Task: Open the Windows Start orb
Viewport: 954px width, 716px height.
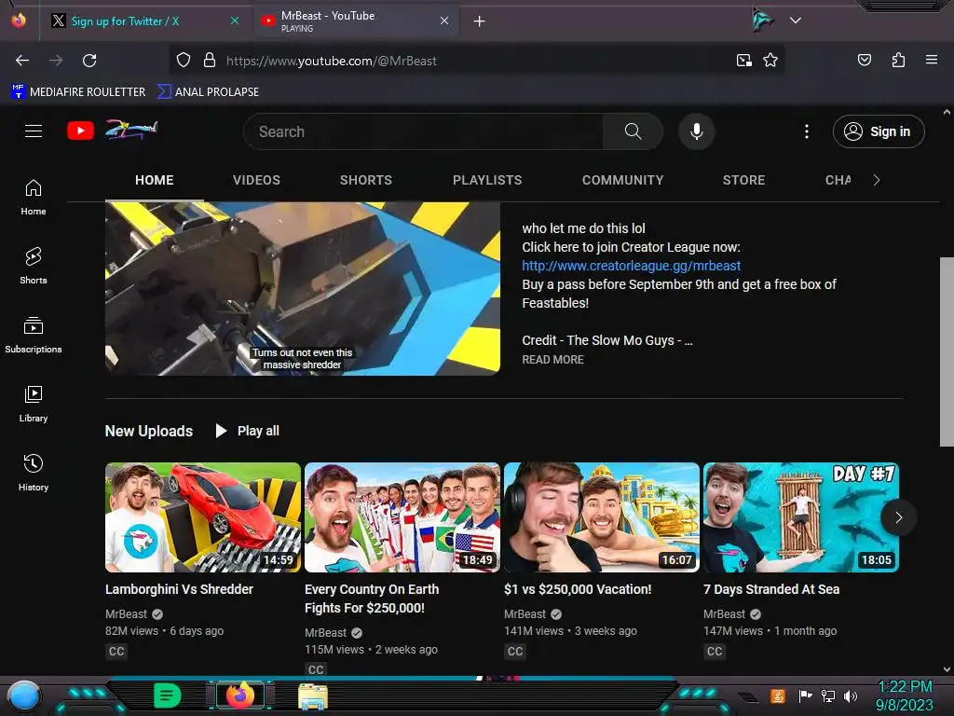Action: click(x=24, y=695)
